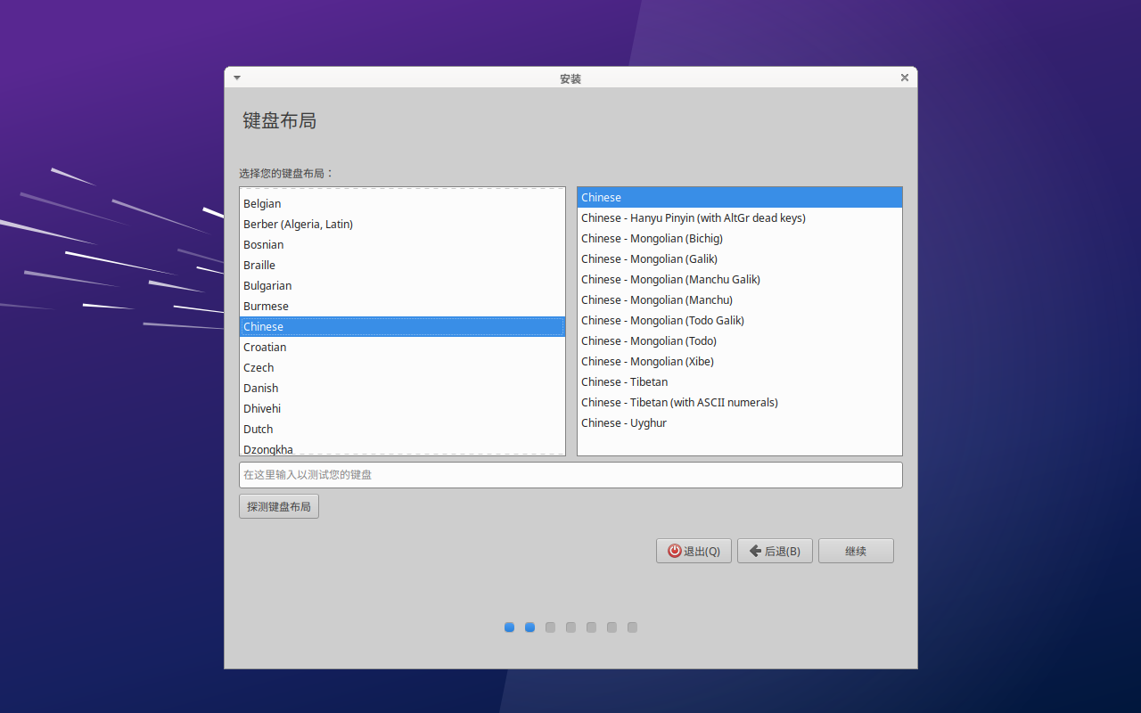Screen dimensions: 1141x713
Task: Choose Chinese - Mongolian (Galik) variant
Action: pyautogui.click(x=740, y=258)
